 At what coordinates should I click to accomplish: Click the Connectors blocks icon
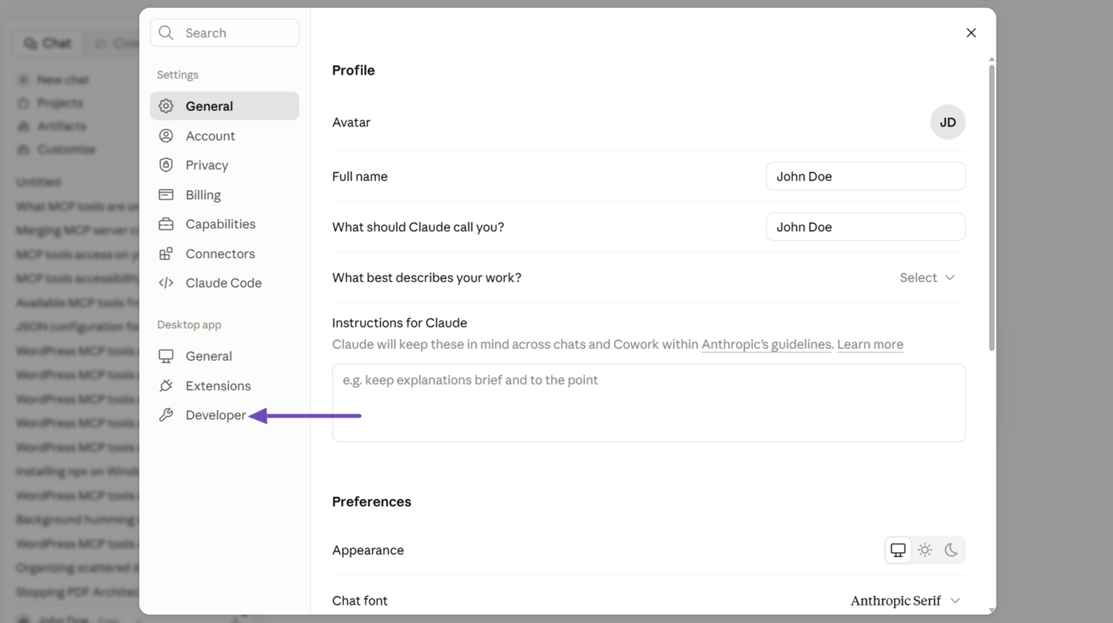click(x=165, y=253)
